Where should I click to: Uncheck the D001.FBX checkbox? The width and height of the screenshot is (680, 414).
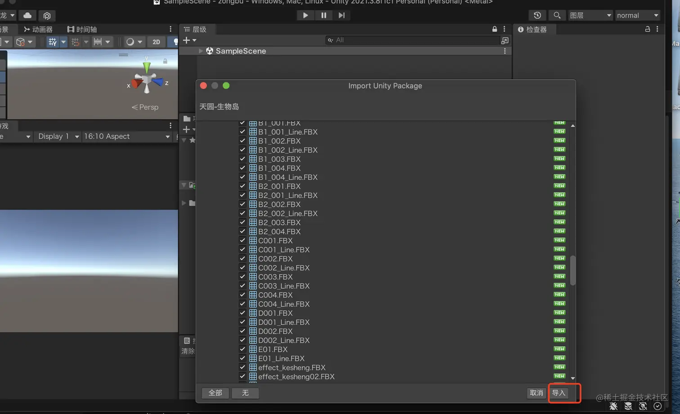pyautogui.click(x=242, y=313)
